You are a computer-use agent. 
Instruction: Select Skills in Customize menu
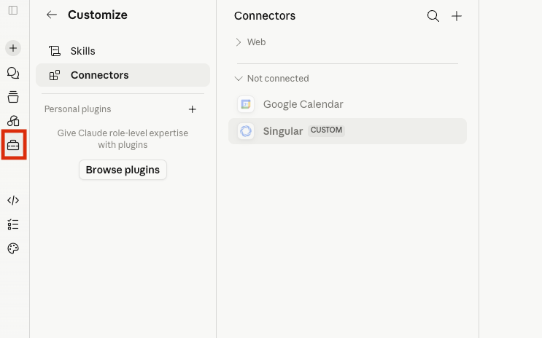(x=123, y=51)
